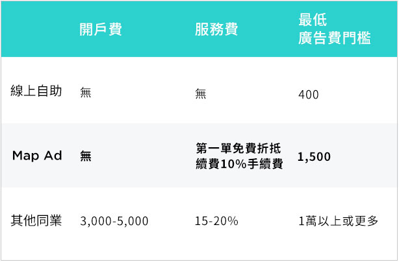Click 無 under 開戶費 for 線上自助

[x=86, y=92]
